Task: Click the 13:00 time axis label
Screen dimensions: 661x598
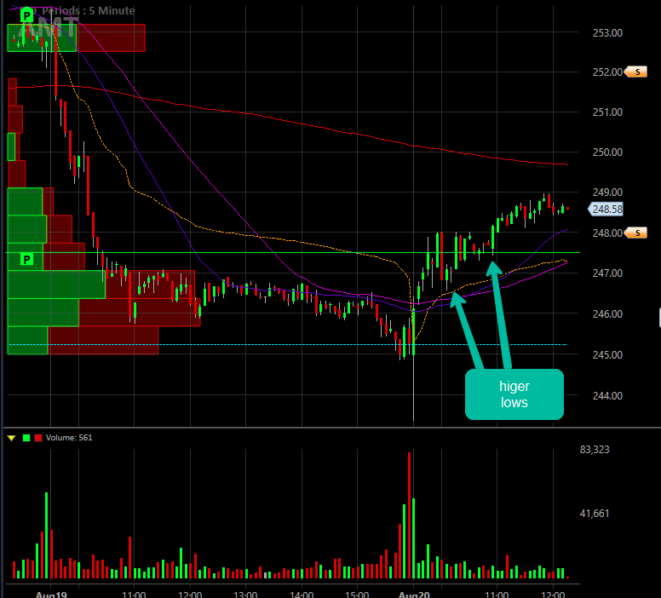Action: point(245,595)
